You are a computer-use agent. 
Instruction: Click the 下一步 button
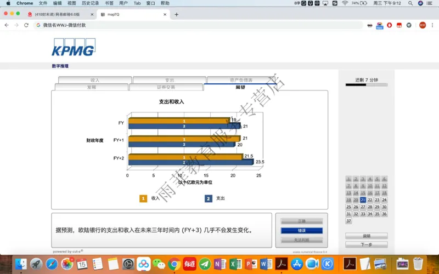[x=366, y=244]
